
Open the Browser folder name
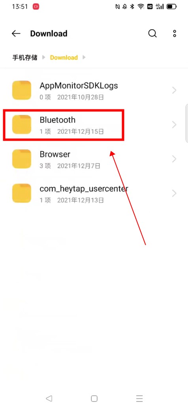pos(55,154)
